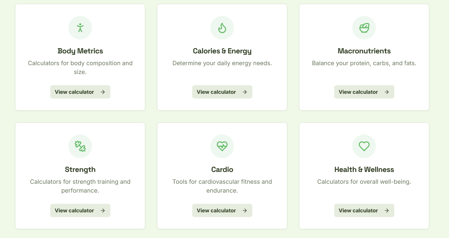449x238 pixels.
Task: Click the dumbbell icon on the Strength card
Action: [x=80, y=146]
